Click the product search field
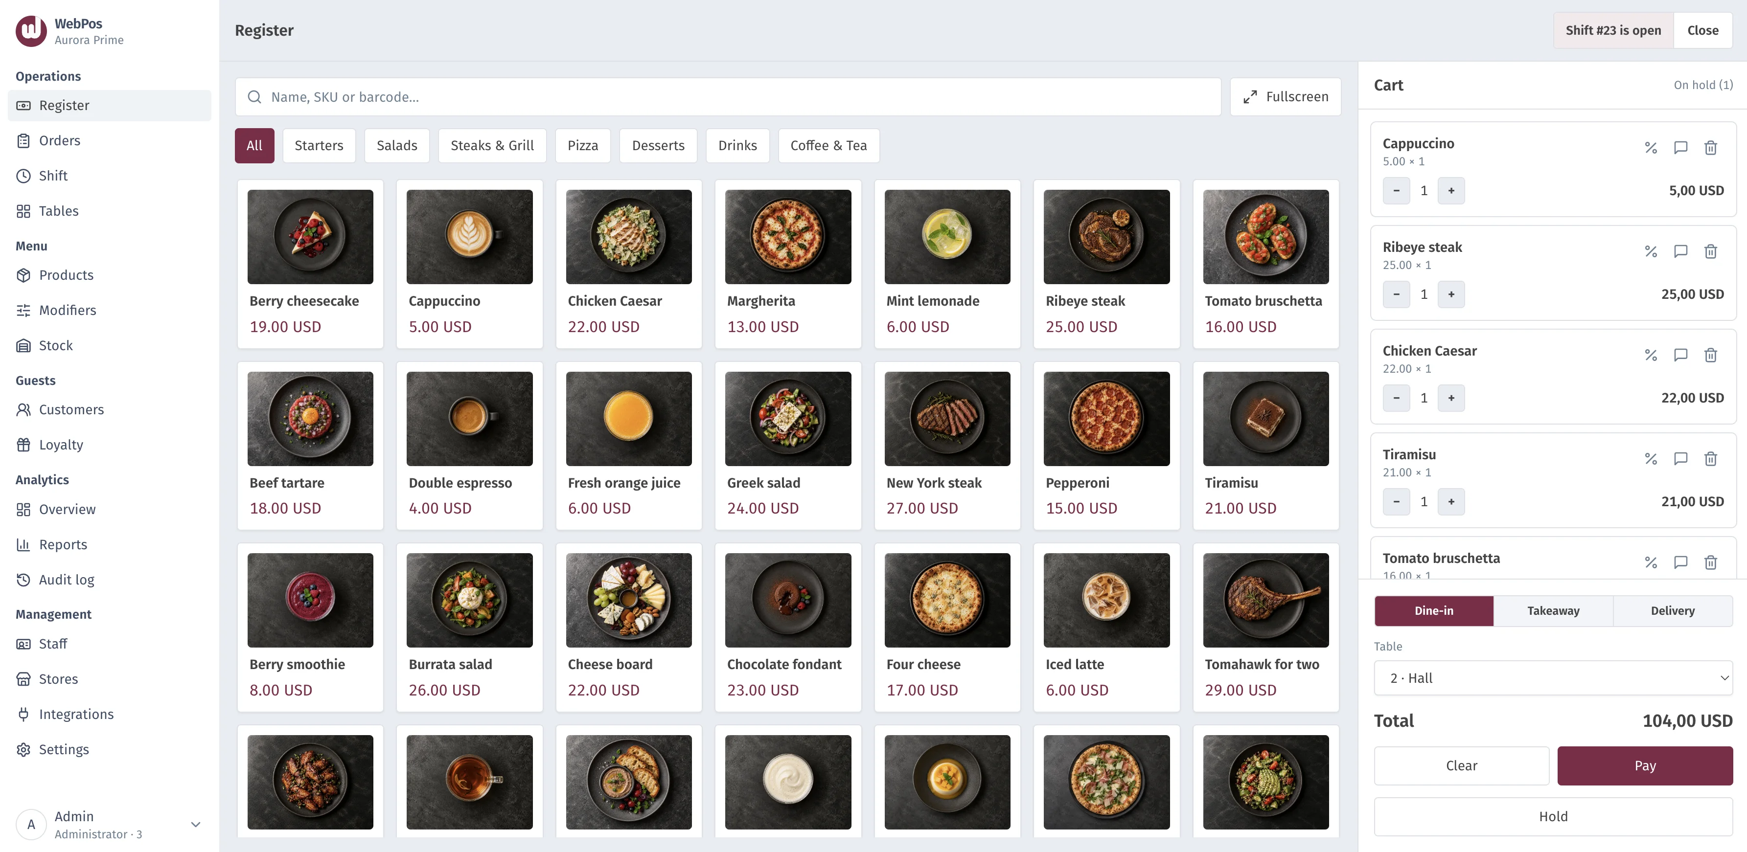The image size is (1747, 852). coord(728,97)
